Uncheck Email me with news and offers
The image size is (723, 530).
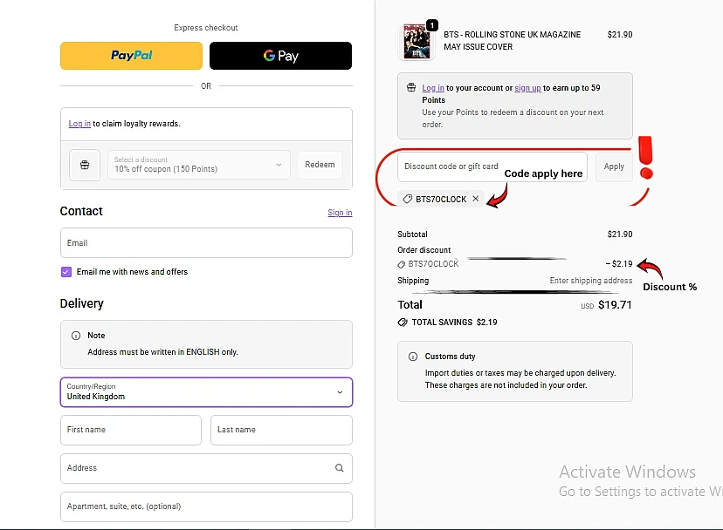click(66, 272)
